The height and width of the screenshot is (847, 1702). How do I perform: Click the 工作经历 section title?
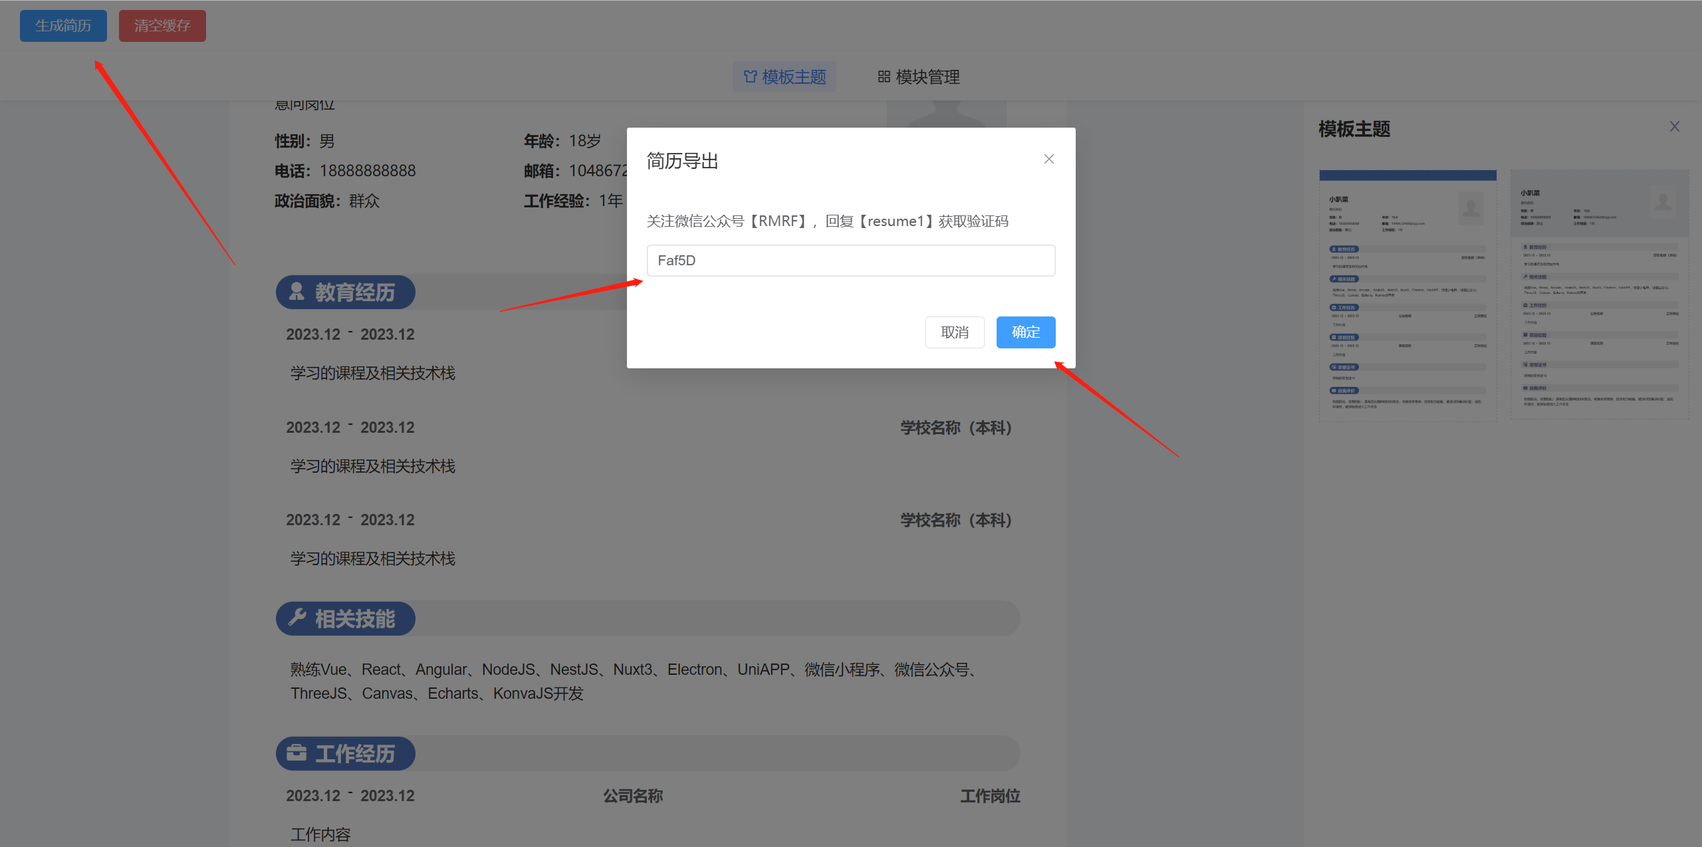355,754
